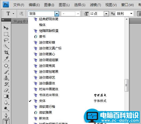Open Type tool preset picker in options bar
141x124 pixels.
(x=13, y=14)
